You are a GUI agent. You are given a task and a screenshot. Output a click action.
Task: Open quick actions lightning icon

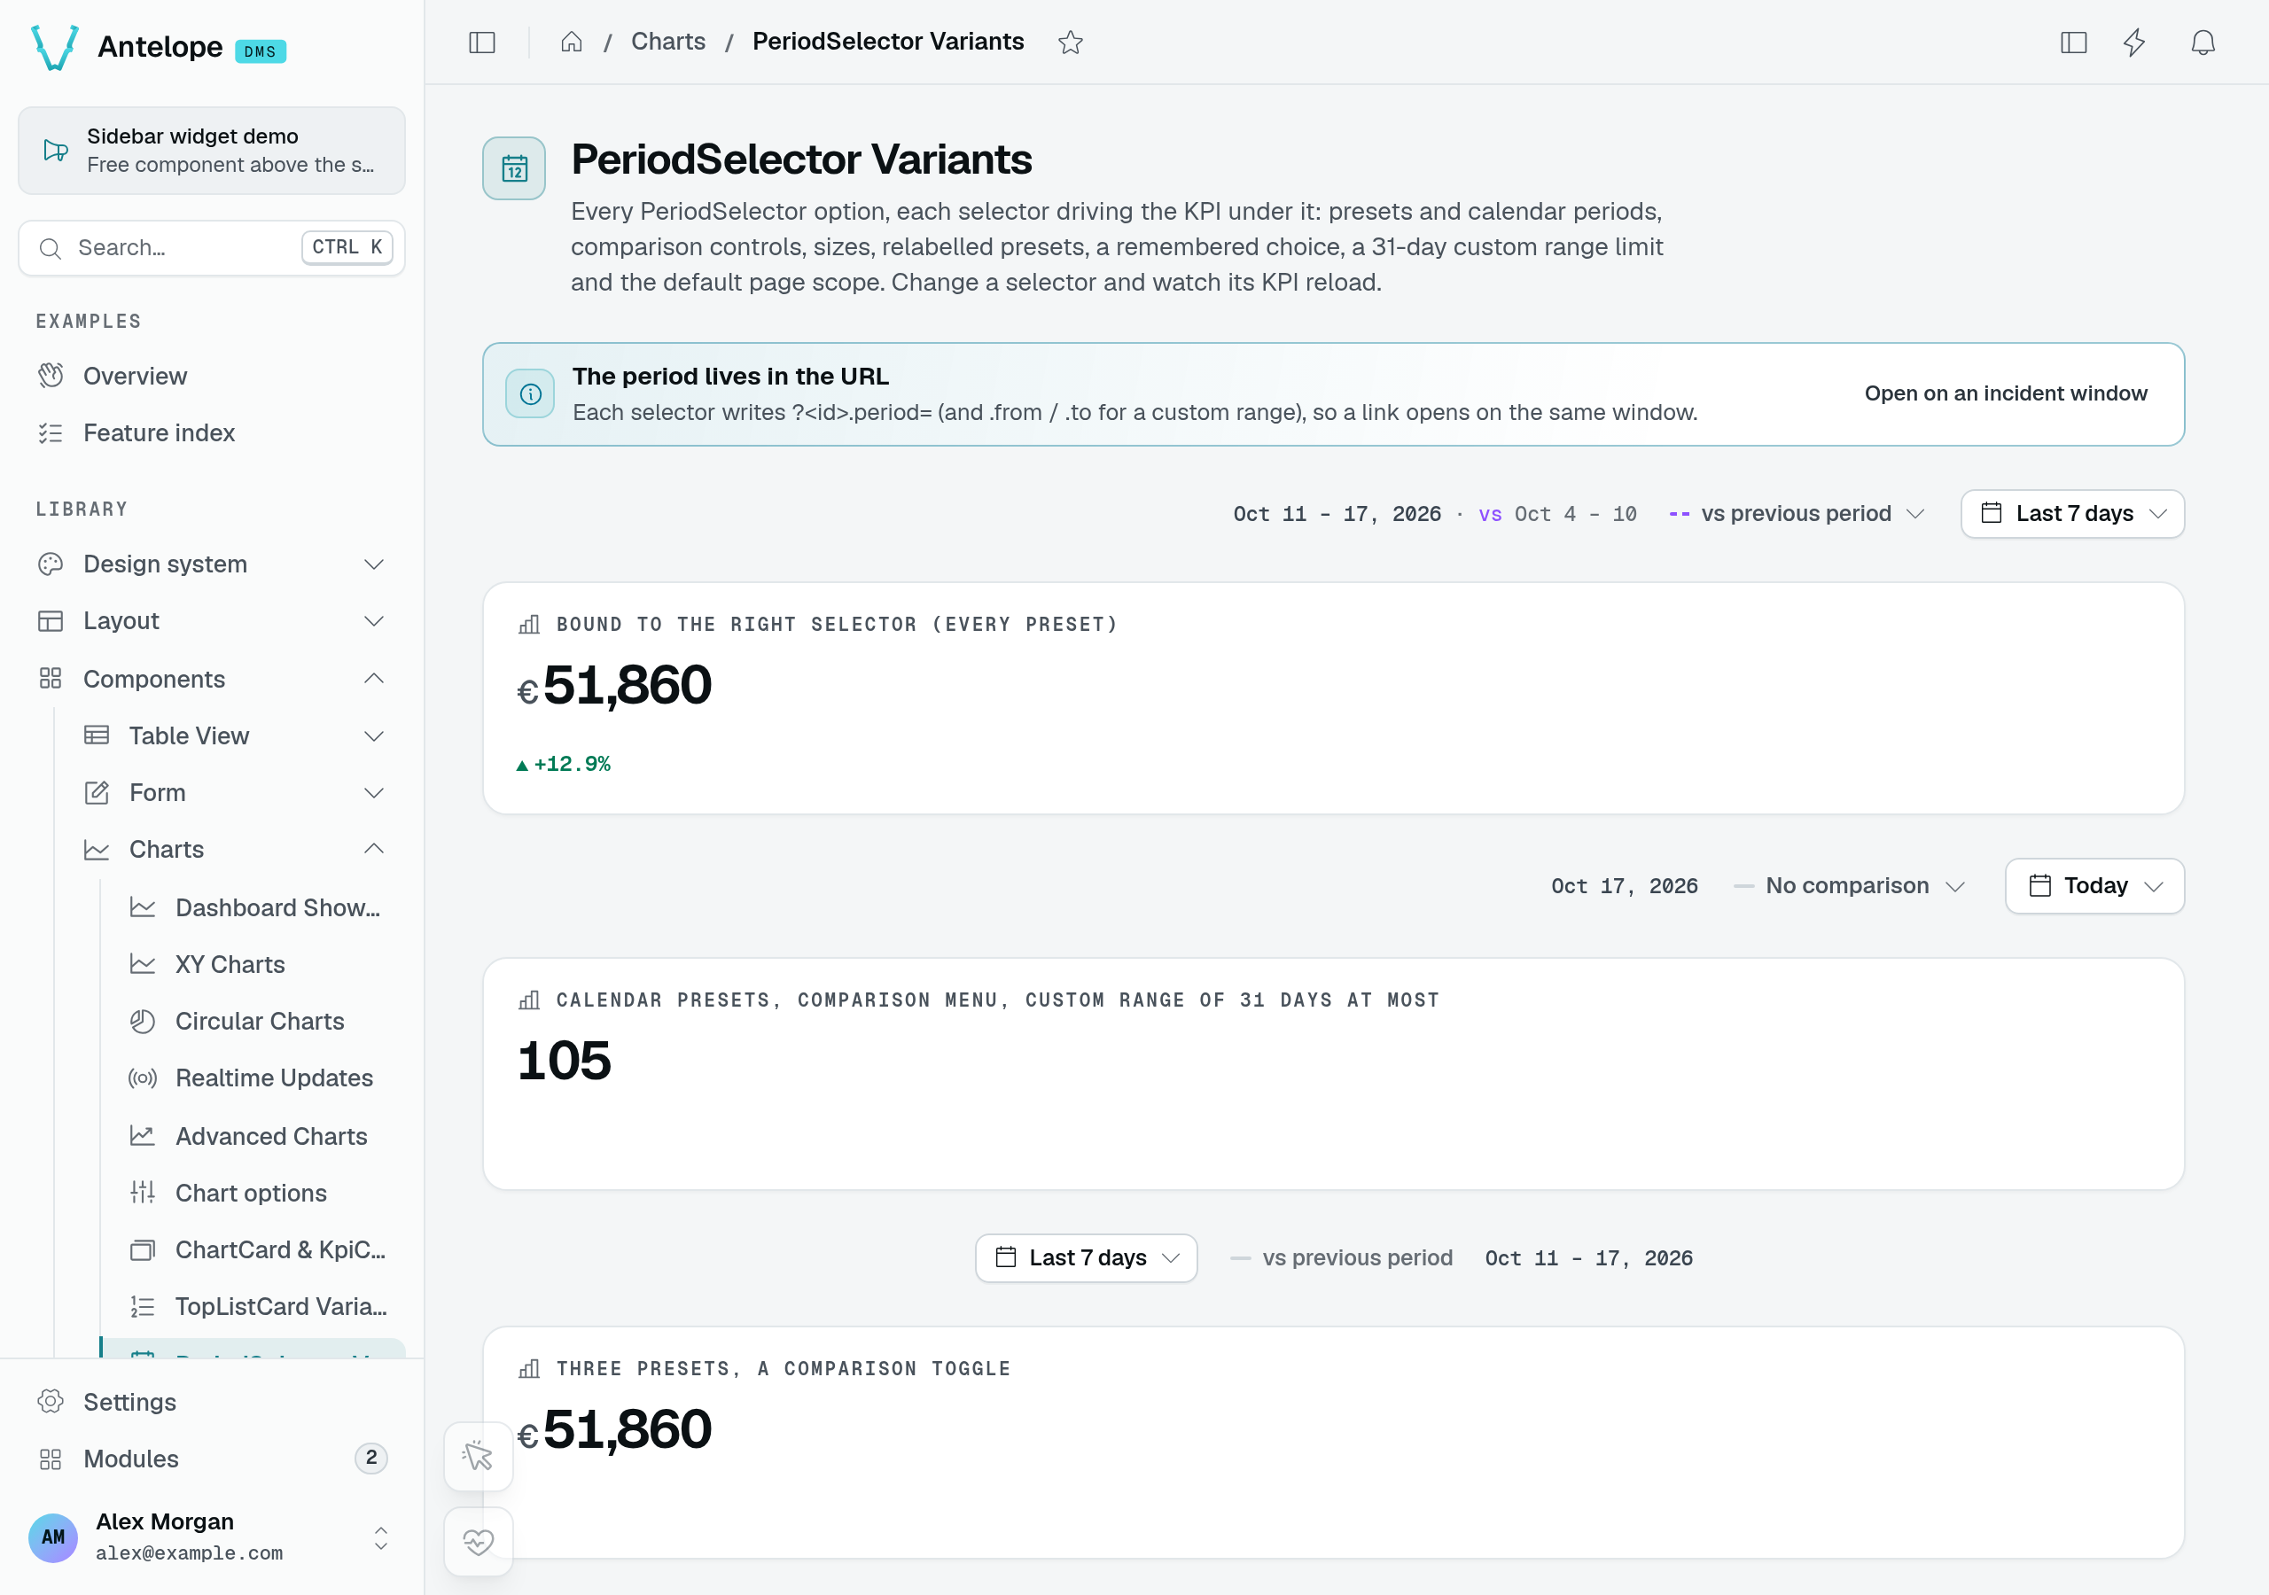tap(2134, 43)
